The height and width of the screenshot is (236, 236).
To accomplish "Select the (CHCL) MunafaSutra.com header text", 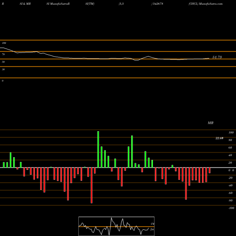I will tap(205, 4).
